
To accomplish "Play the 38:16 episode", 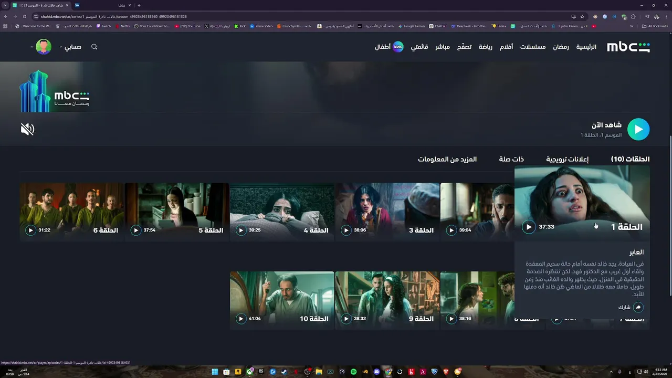I will click(x=451, y=319).
